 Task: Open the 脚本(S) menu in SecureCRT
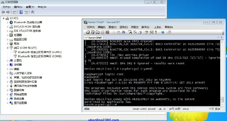[145, 27]
